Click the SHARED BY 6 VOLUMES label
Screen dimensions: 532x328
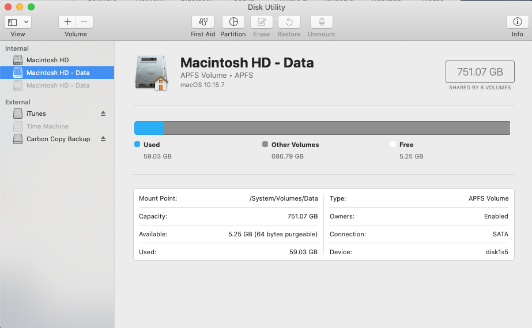pyautogui.click(x=480, y=88)
